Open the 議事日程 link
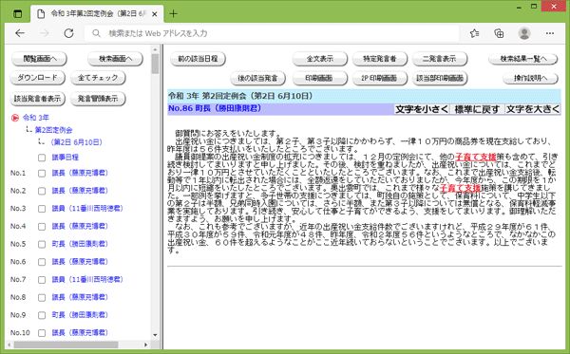 pos(65,158)
